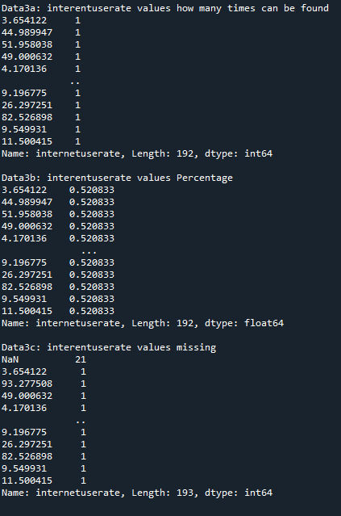
Task: Click the 'Data3c: interentuserate values missing' heading
Action: pos(109,347)
